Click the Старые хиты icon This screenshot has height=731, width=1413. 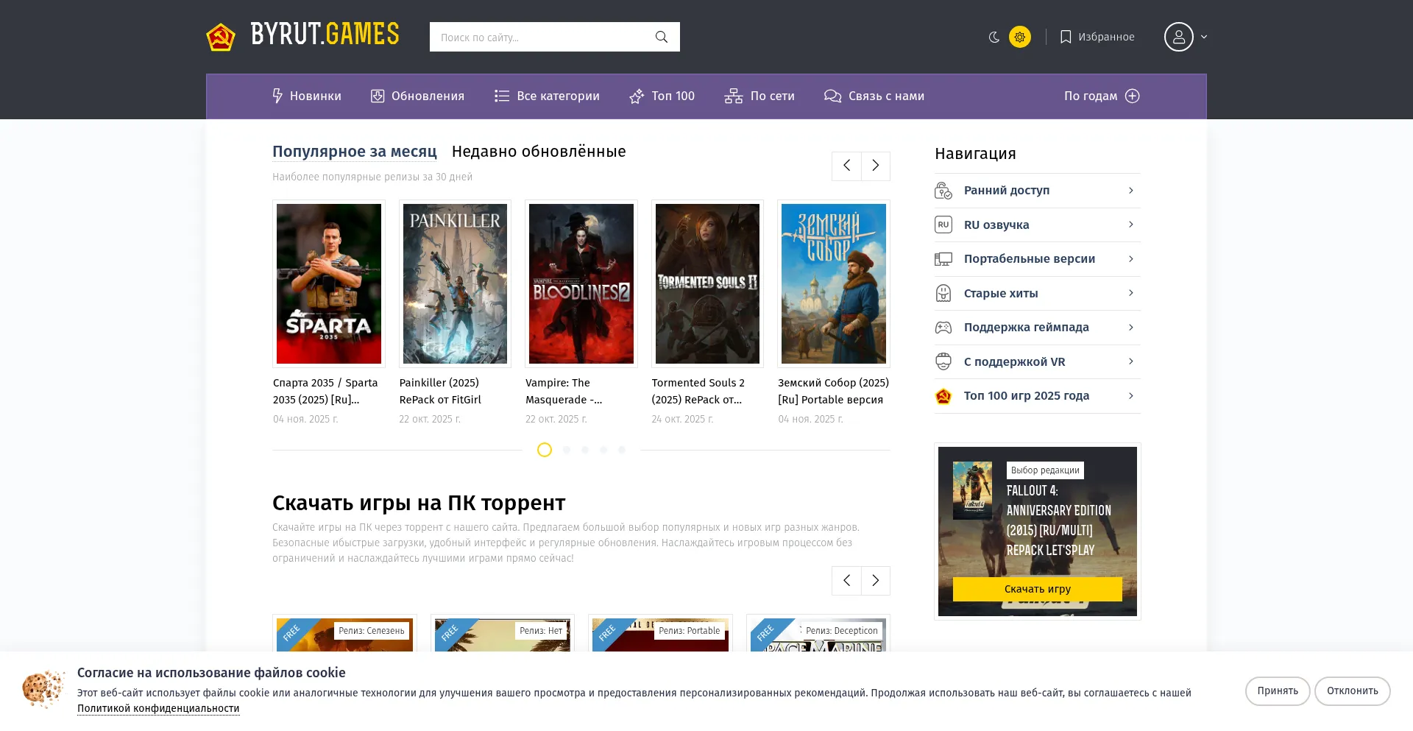tap(943, 293)
